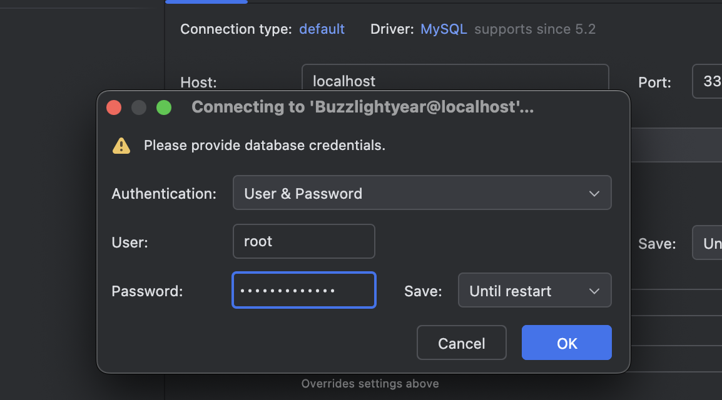
Task: Click the gray minimize window button
Action: click(139, 107)
